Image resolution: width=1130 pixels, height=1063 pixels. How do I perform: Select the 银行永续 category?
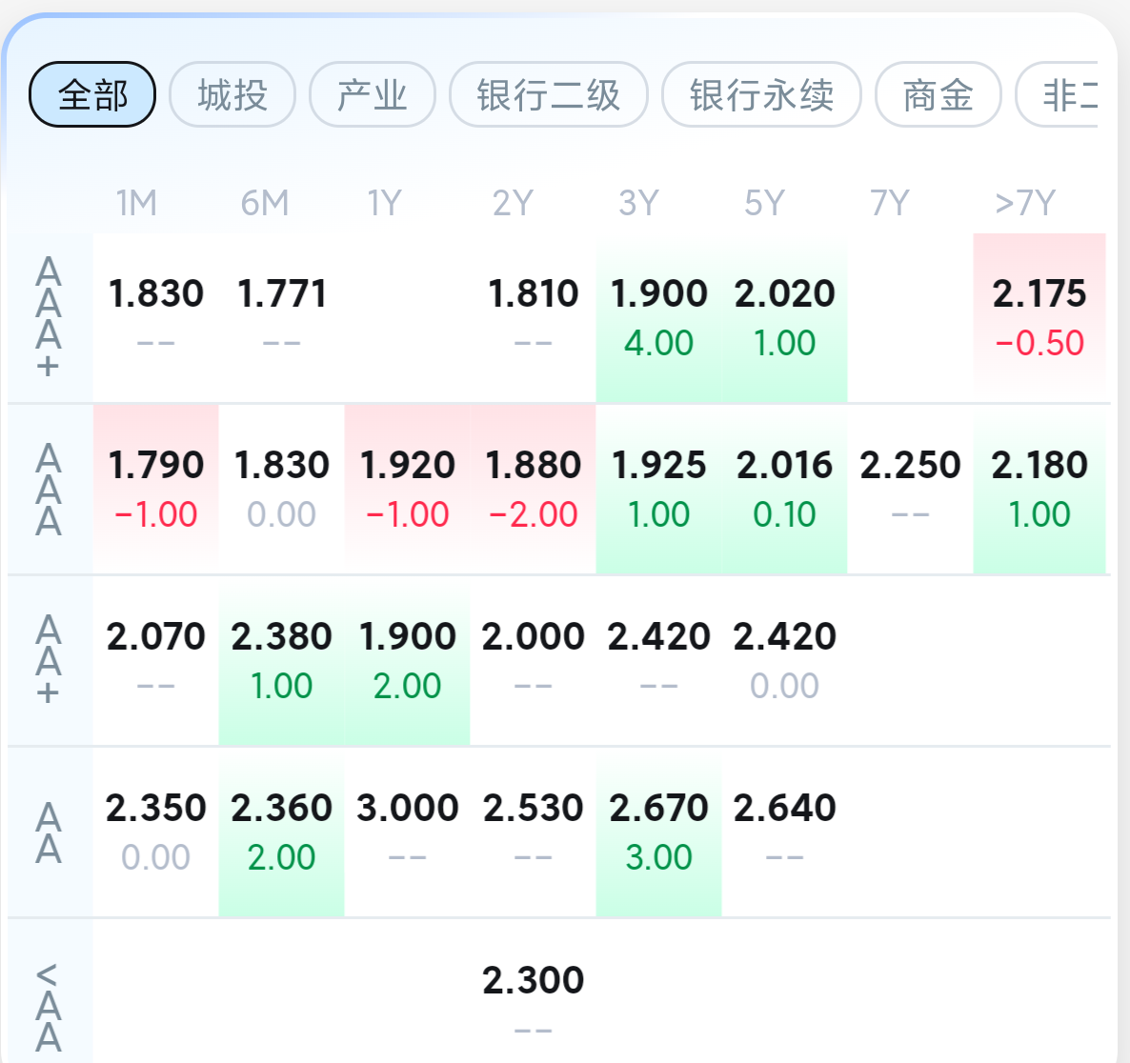760,94
